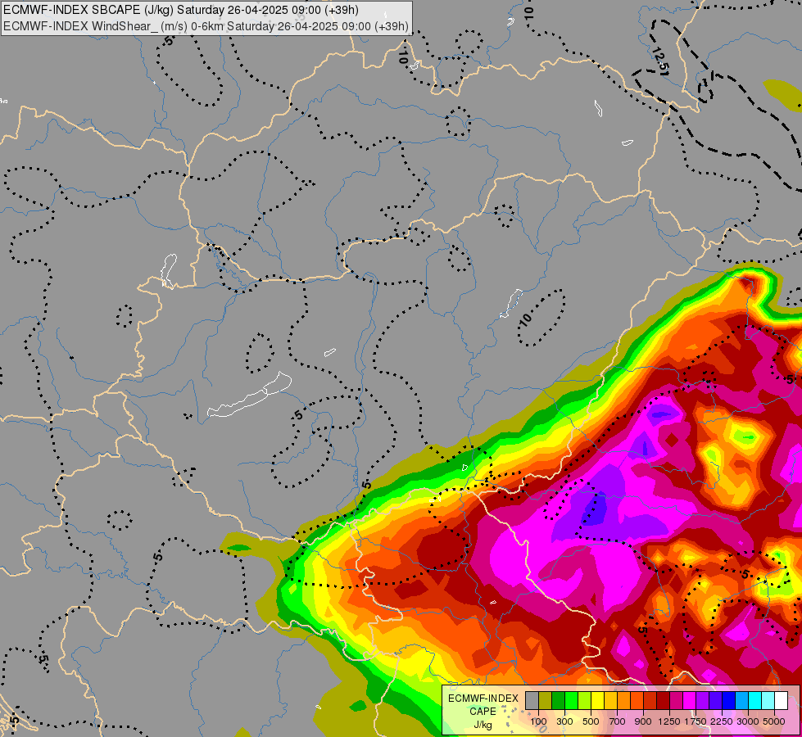Click the ECMWF-INDEX WindShear title line
The image size is (802, 737).
click(206, 26)
